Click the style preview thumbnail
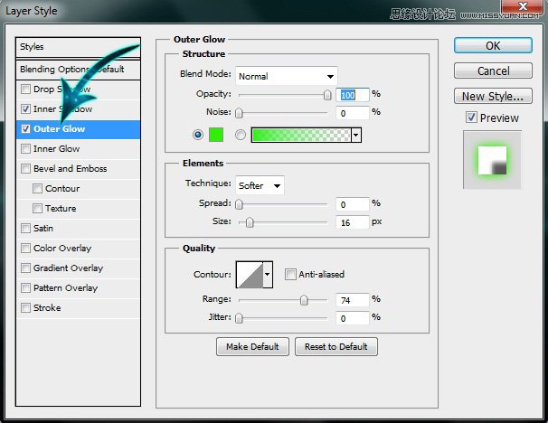 point(492,160)
